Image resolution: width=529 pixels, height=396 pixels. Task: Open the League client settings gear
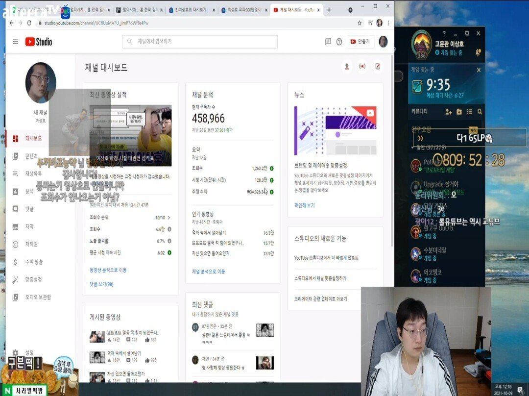pyautogui.click(x=467, y=33)
